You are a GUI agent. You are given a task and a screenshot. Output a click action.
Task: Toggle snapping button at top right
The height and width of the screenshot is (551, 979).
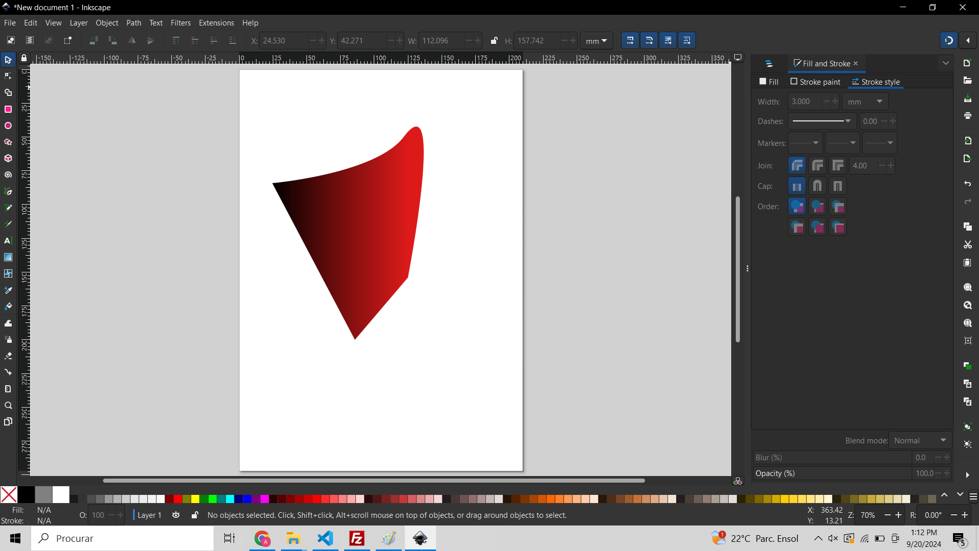948,40
